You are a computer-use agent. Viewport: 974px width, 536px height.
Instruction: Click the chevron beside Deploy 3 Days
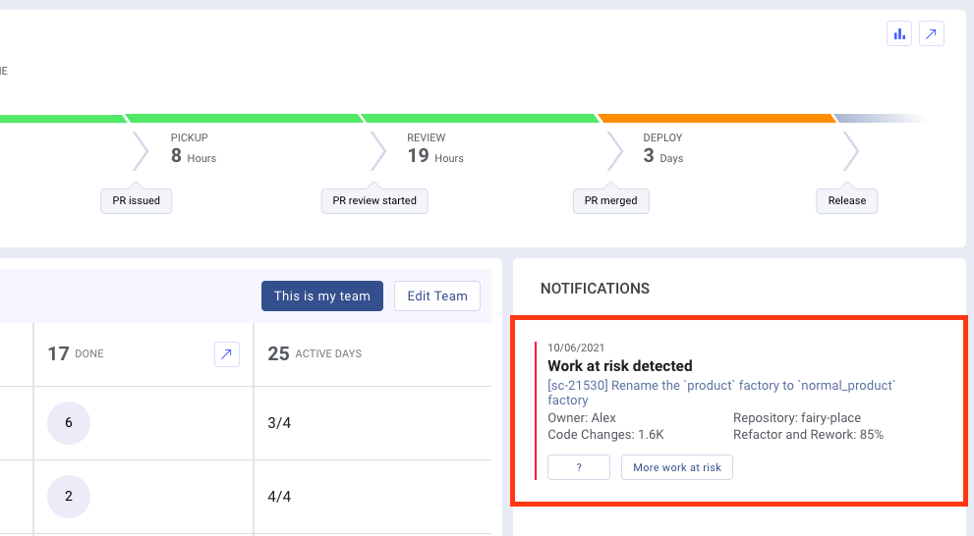[615, 151]
